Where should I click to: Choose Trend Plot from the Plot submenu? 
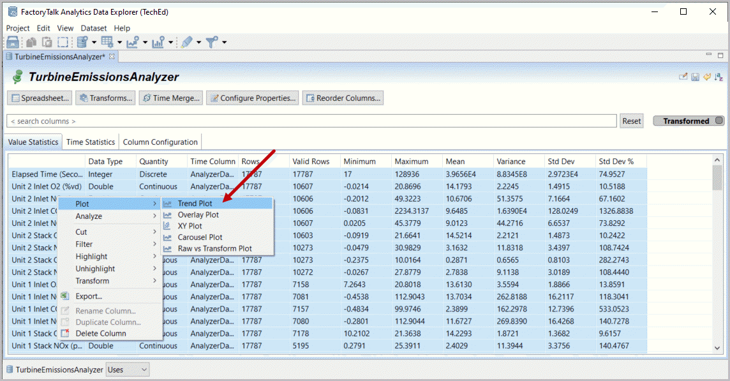[195, 204]
